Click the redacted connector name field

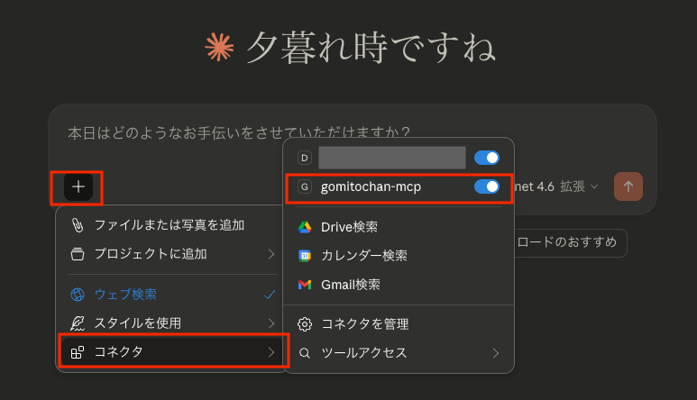pos(392,158)
